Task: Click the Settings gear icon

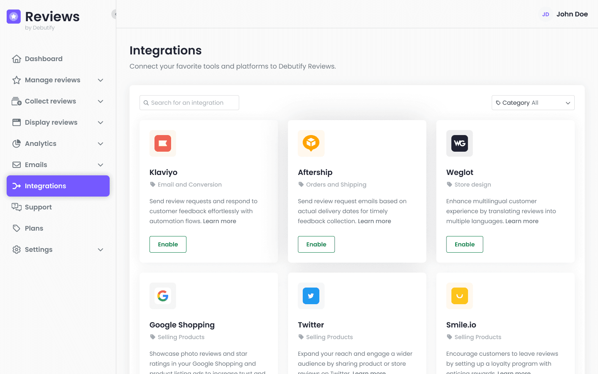Action: [17, 250]
